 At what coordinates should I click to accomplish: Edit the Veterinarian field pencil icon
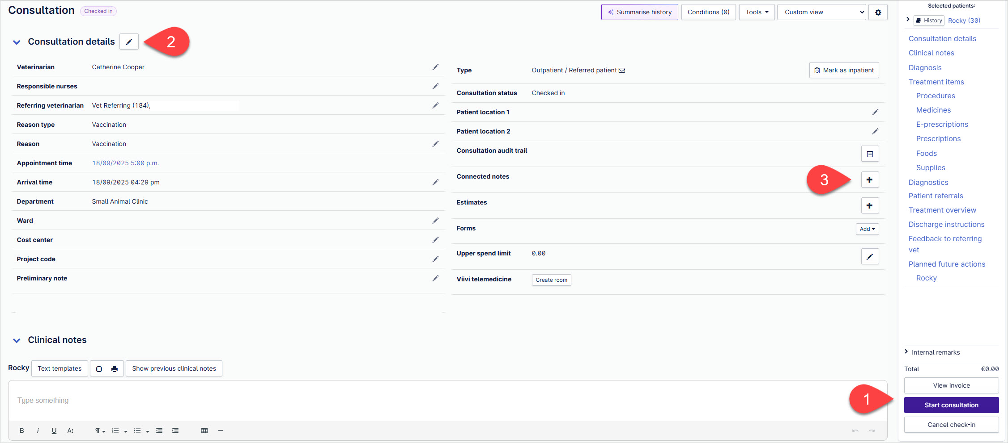pyautogui.click(x=435, y=67)
